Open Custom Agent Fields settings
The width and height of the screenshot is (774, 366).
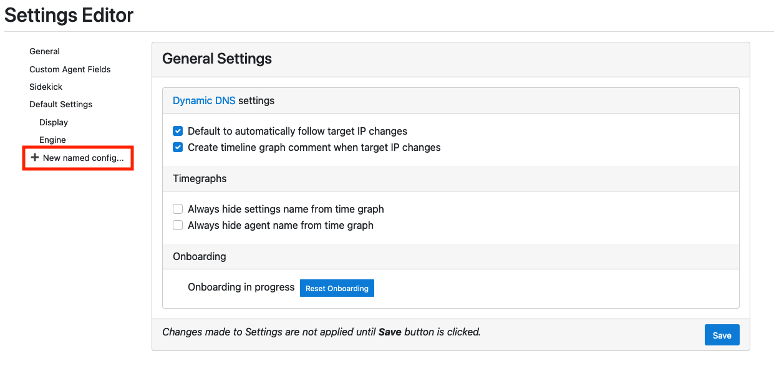(x=70, y=69)
